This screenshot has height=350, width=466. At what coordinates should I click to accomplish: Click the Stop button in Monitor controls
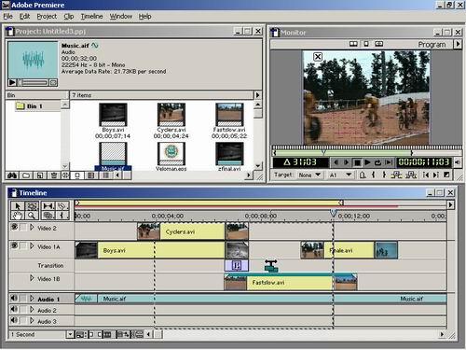click(x=357, y=162)
